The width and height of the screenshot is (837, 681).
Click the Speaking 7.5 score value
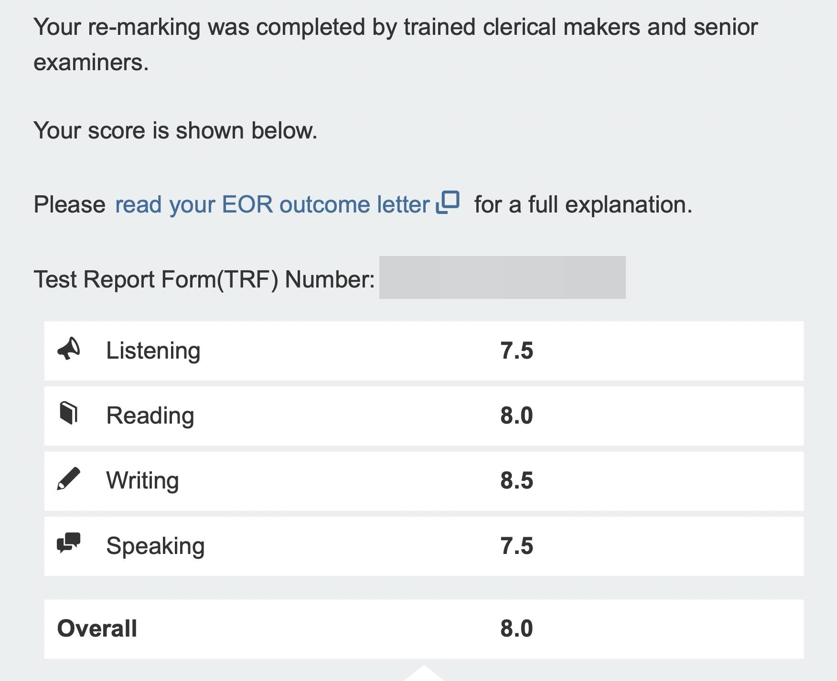[x=517, y=544]
